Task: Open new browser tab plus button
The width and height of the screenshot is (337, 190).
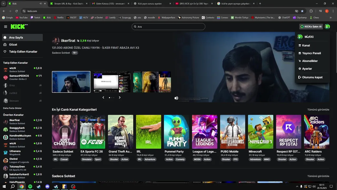Action: 260,4
